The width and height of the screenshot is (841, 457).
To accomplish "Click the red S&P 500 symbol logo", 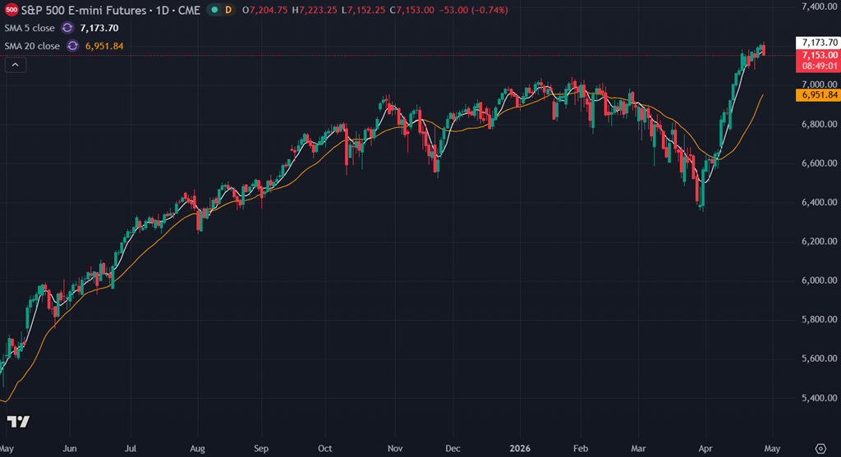I will [x=11, y=10].
